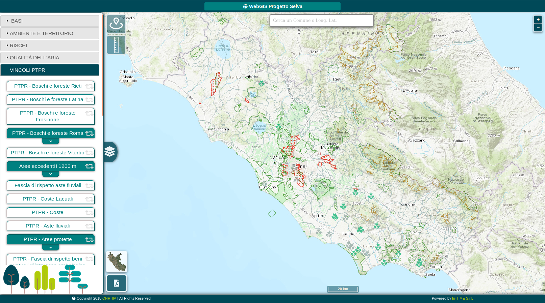The width and height of the screenshot is (545, 303).
Task: Expand options under Boschi e foreste Roma
Action: coord(51,141)
